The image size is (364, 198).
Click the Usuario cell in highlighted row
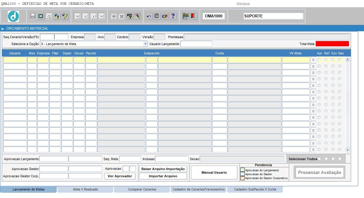click(x=15, y=60)
